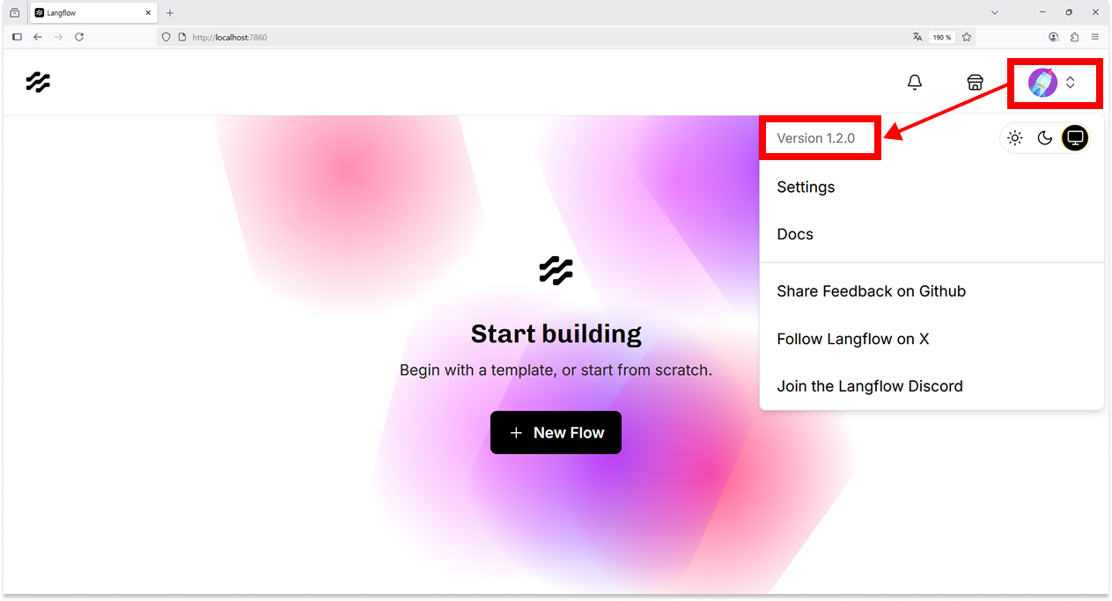The height and width of the screenshot is (601, 1112).
Task: Open the browser account icon
Action: (1054, 37)
